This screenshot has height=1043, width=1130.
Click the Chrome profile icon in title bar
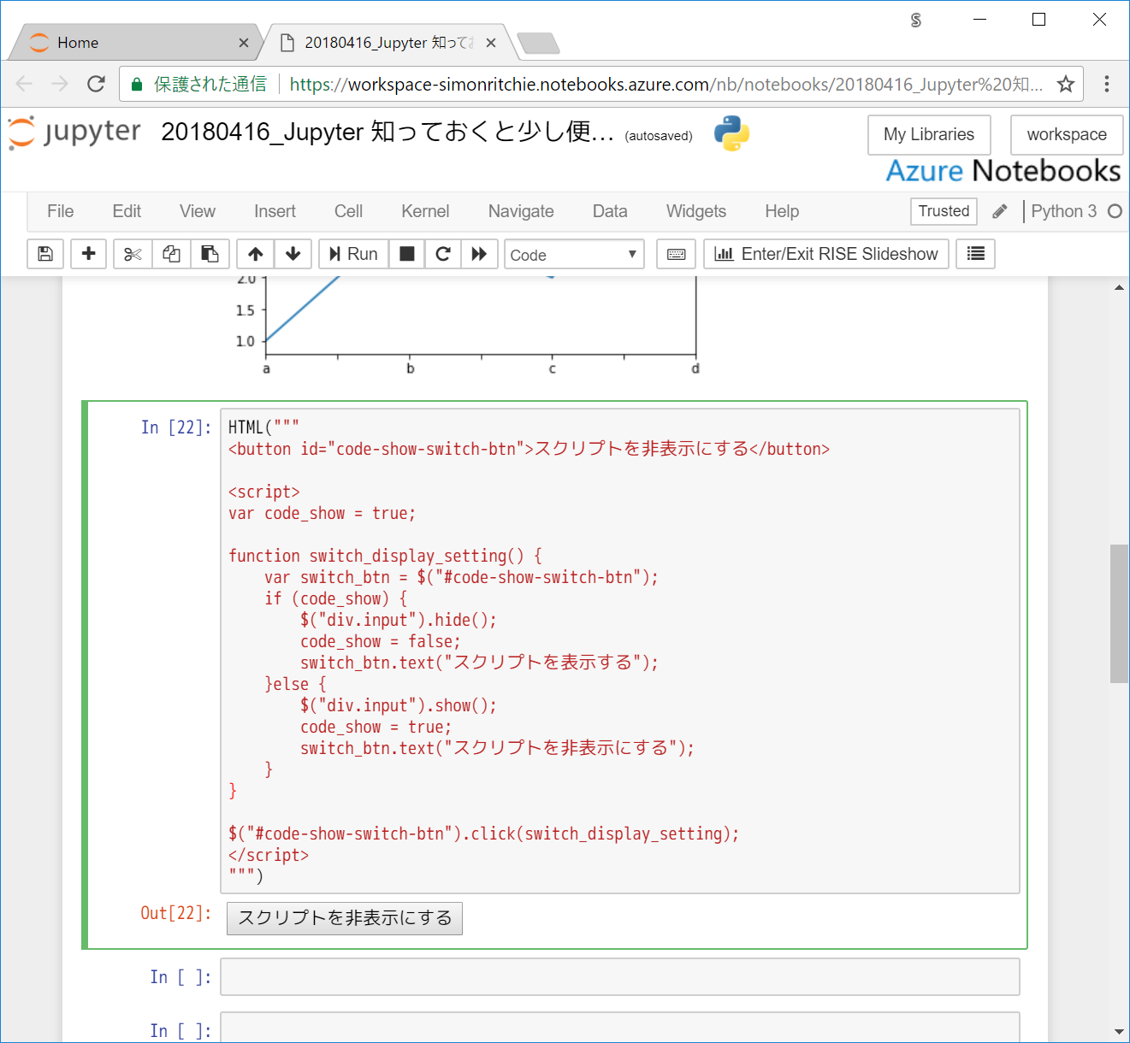[916, 20]
